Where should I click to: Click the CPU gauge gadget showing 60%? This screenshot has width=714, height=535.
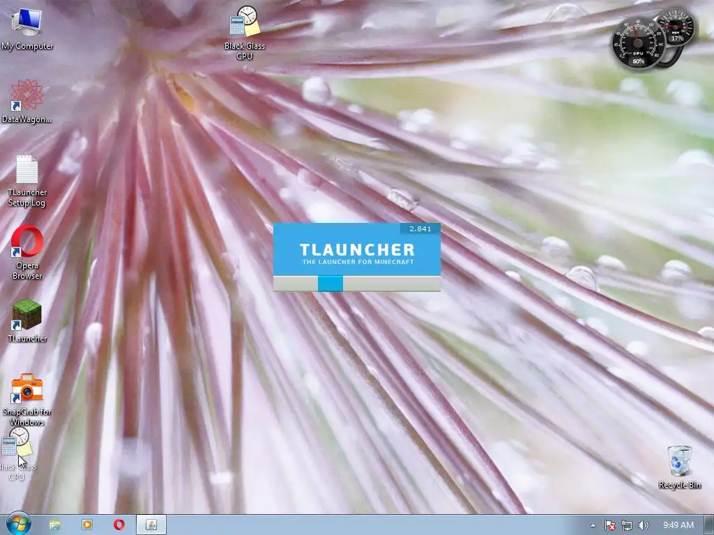click(637, 44)
